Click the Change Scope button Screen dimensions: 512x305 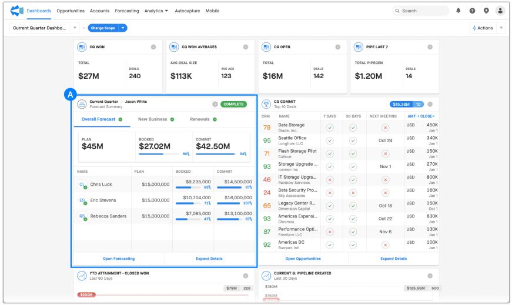pyautogui.click(x=103, y=28)
